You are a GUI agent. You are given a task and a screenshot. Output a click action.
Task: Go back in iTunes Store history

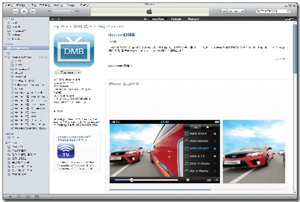[52, 19]
